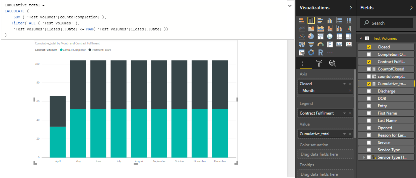
Task: Open more custom visuals (ellipsis)
Action: (330, 52)
